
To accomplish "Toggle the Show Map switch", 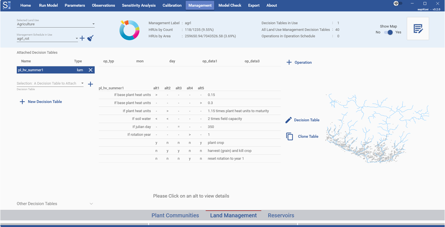I will tap(388, 32).
